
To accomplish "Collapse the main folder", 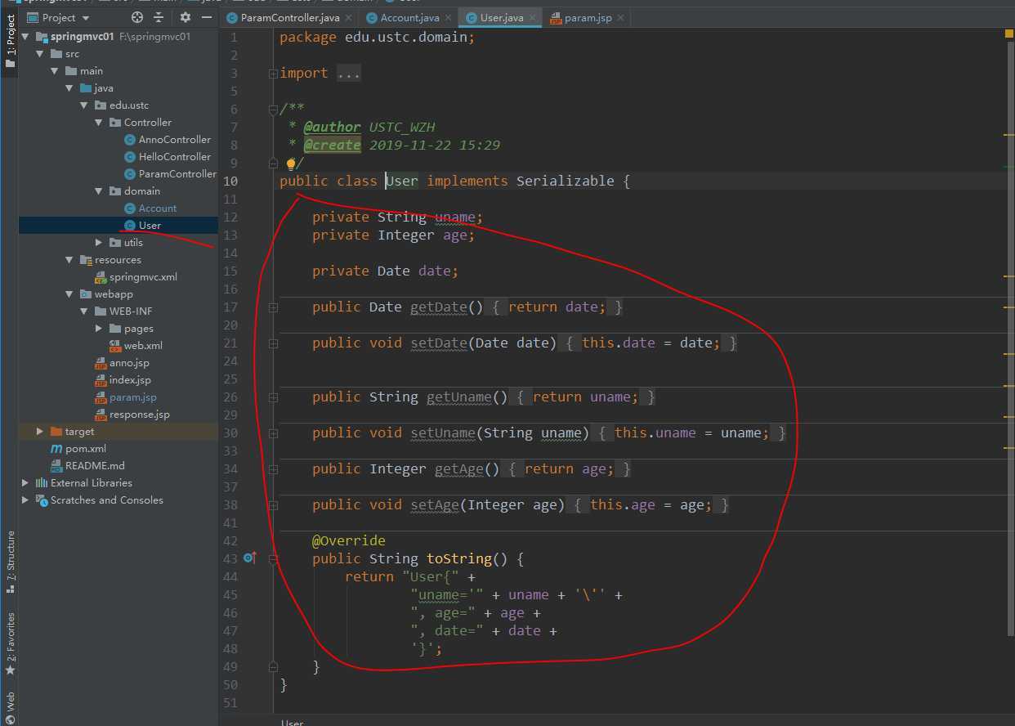I will [x=54, y=71].
